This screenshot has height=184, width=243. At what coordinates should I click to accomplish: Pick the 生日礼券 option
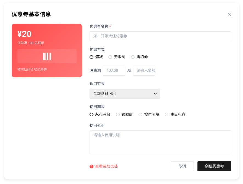(167, 115)
